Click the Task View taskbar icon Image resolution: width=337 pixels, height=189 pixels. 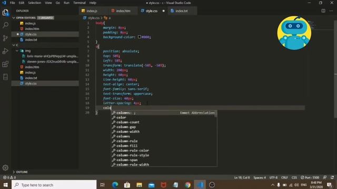point(103,185)
